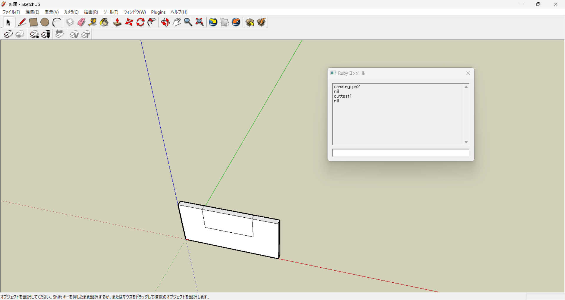
Task: Click the solid icon with downward arrow
Action: pos(46,34)
